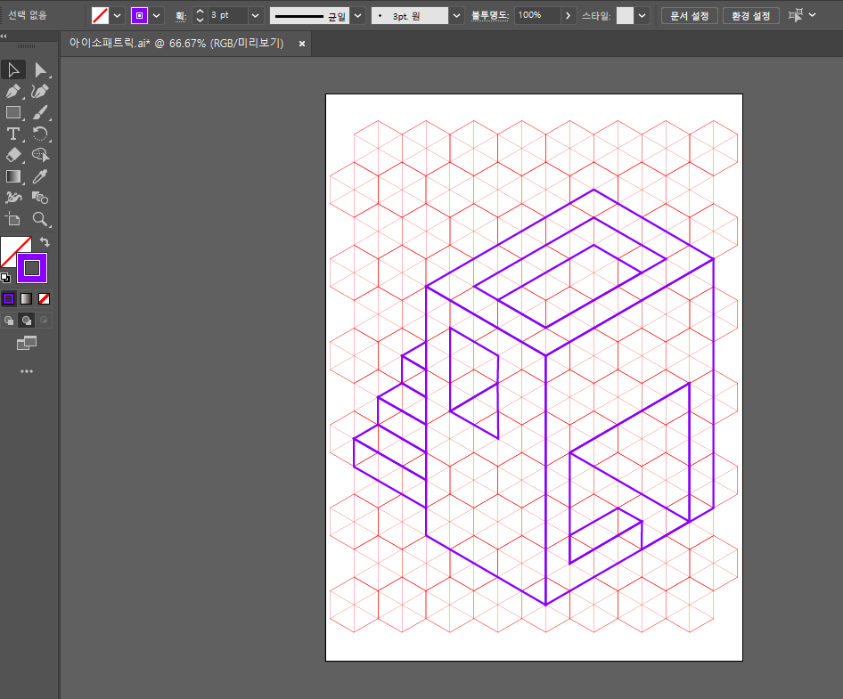Screen dimensions: 843x699
Task: Select the Direct Selection tool
Action: click(40, 69)
